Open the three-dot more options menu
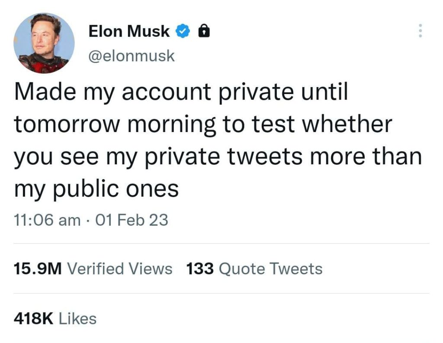Screen dimensions: 443x343 pyautogui.click(x=421, y=31)
